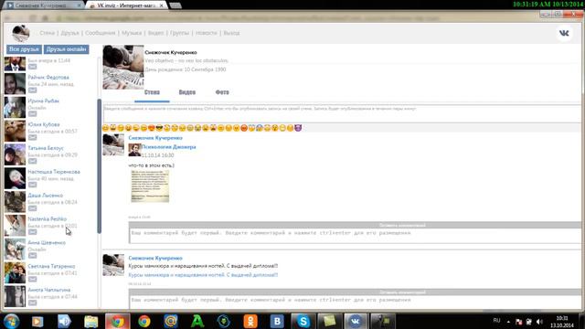Open friend Ирина Рыбак
The width and height of the screenshot is (585, 329).
click(x=43, y=101)
